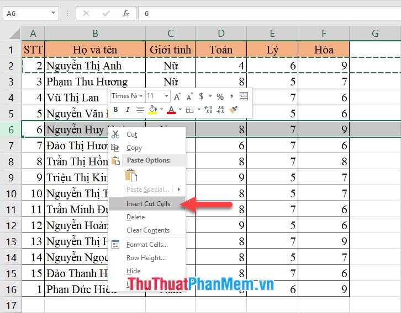Viewport: 401px width, 313px height.
Task: Click the Paste clipboard option icon
Action: click(x=131, y=175)
